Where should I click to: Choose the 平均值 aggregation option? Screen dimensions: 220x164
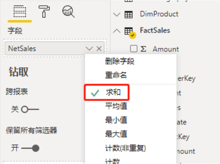116,106
